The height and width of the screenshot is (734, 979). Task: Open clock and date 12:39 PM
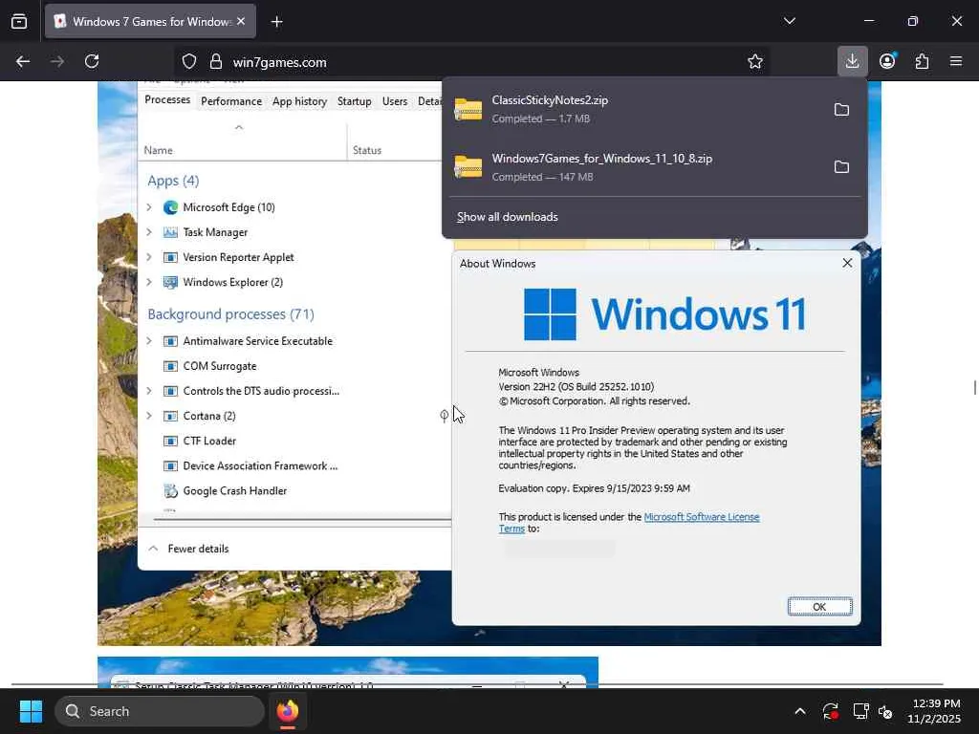point(934,711)
